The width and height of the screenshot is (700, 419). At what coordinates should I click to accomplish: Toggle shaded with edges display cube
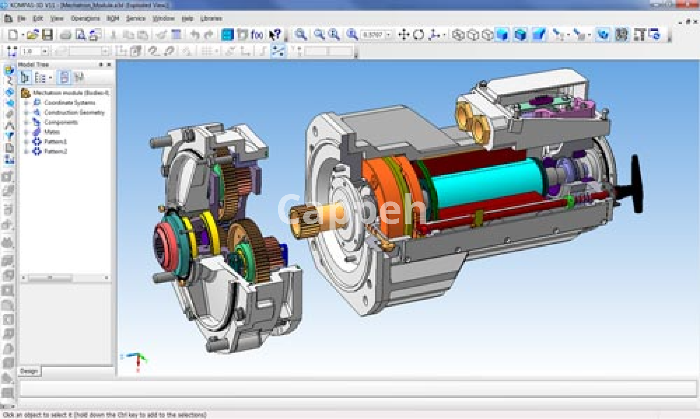(521, 35)
